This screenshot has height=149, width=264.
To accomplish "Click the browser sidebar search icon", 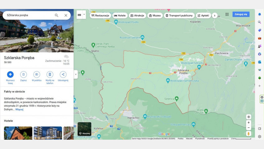I will click(259, 22).
